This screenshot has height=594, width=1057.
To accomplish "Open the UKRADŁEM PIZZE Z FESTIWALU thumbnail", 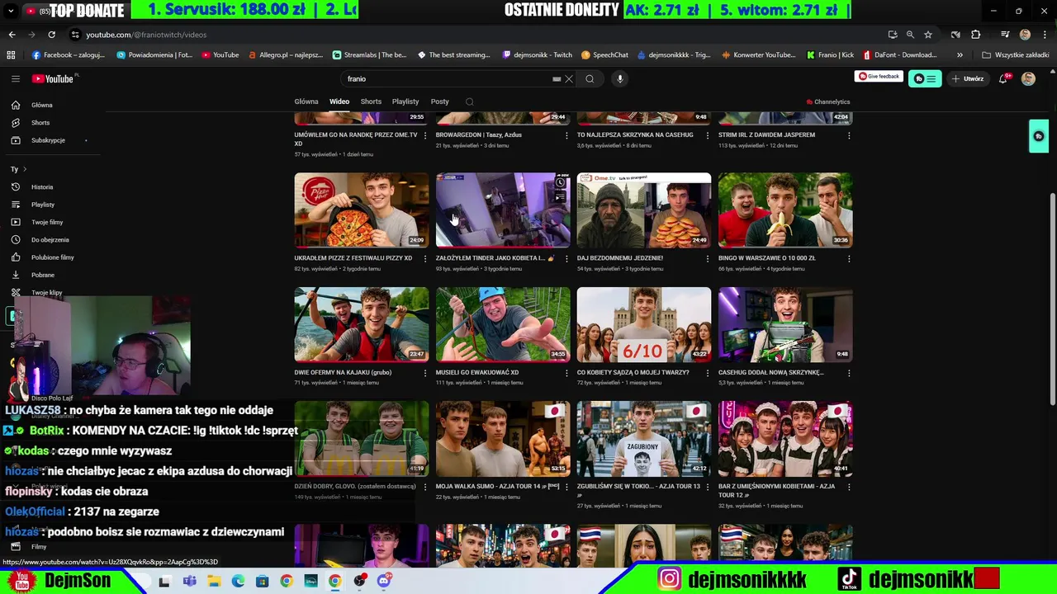I will [x=362, y=210].
